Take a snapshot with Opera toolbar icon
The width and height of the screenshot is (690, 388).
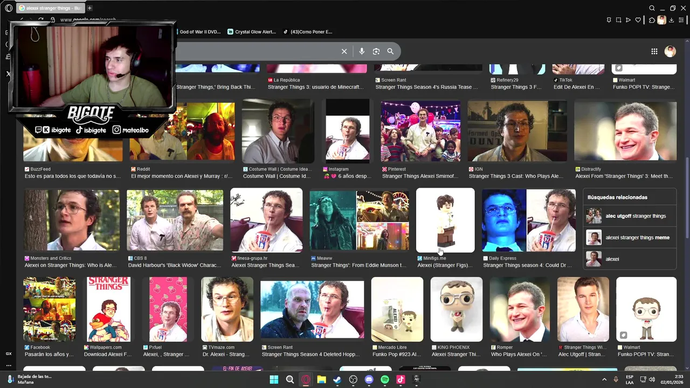pyautogui.click(x=618, y=20)
